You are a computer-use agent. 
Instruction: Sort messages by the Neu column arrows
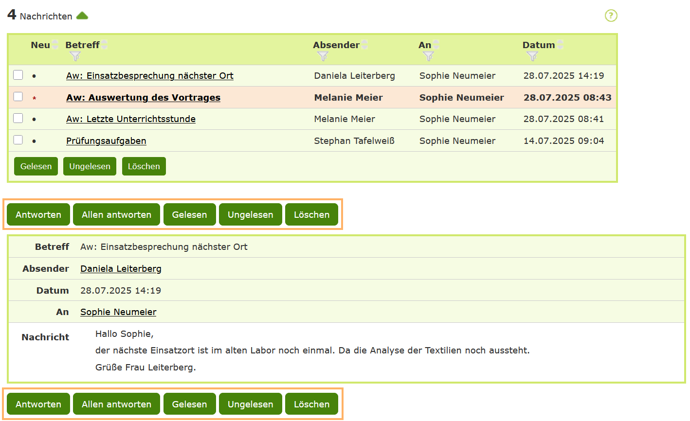[x=55, y=45]
